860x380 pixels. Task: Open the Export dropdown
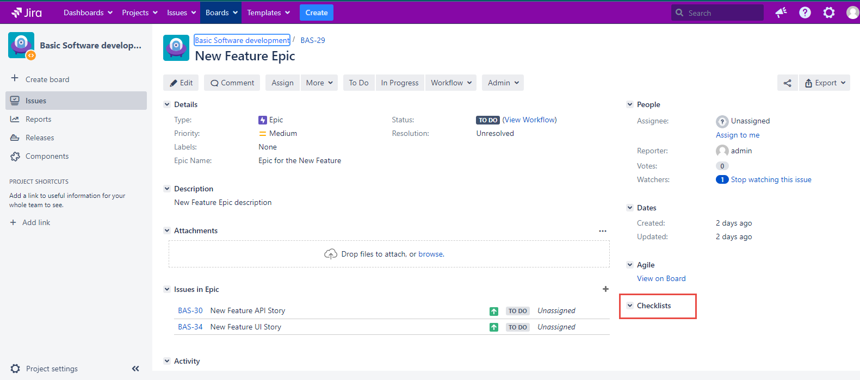point(825,83)
